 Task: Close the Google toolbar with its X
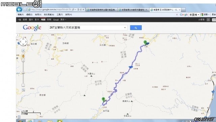tap(177, 14)
